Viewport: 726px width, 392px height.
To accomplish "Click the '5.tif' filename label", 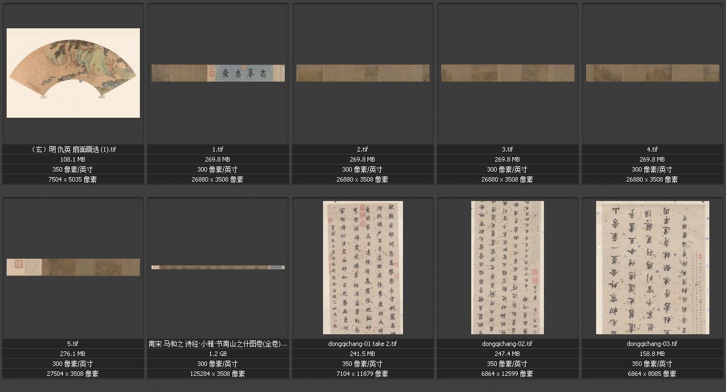I will pyautogui.click(x=73, y=344).
